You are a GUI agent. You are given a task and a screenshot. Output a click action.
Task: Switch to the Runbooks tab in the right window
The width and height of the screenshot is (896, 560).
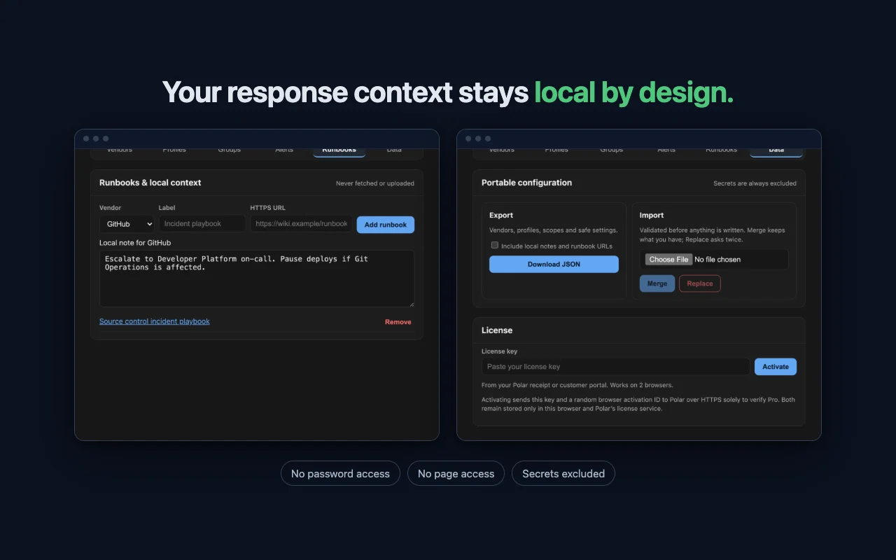721,150
